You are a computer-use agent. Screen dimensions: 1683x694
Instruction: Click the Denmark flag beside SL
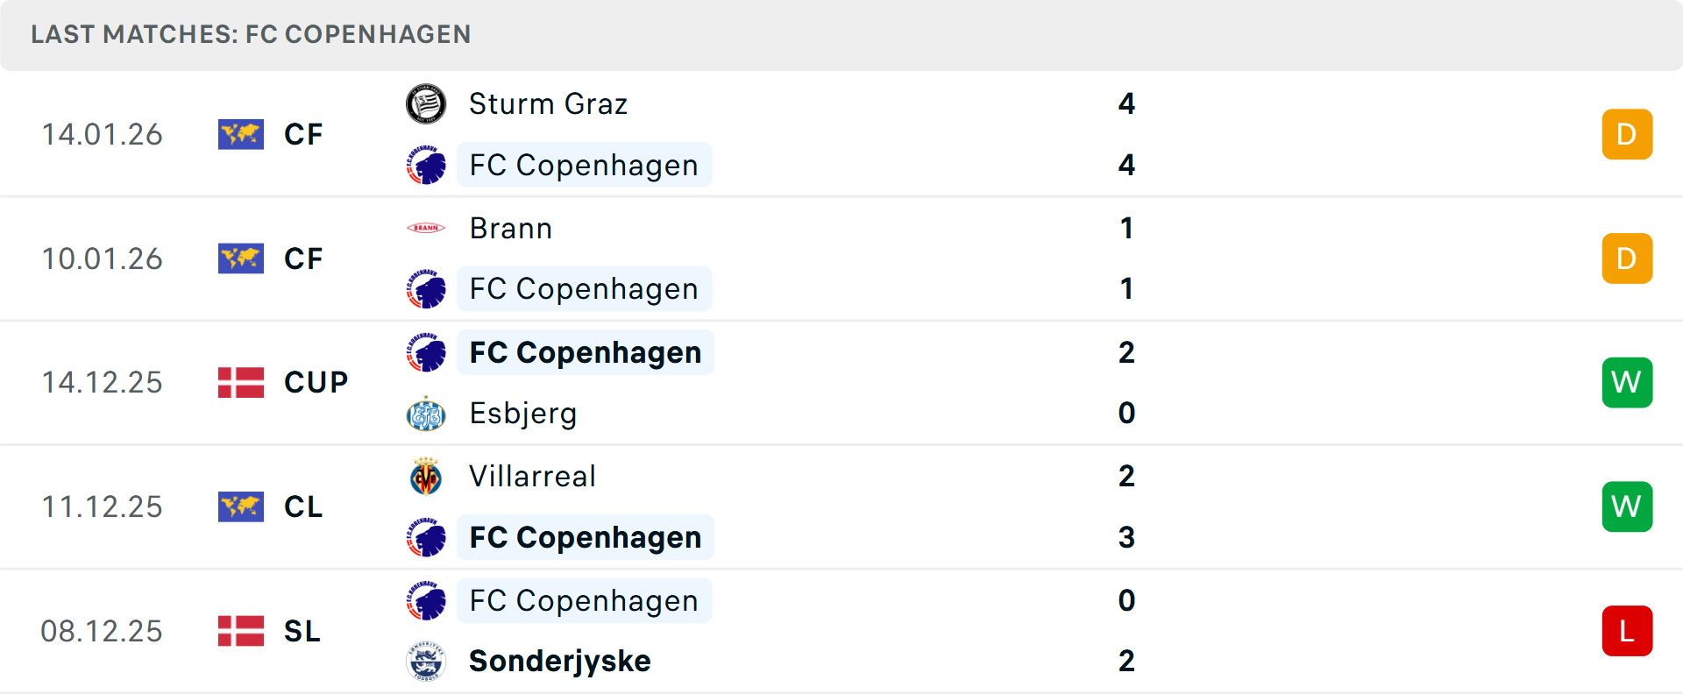241,631
